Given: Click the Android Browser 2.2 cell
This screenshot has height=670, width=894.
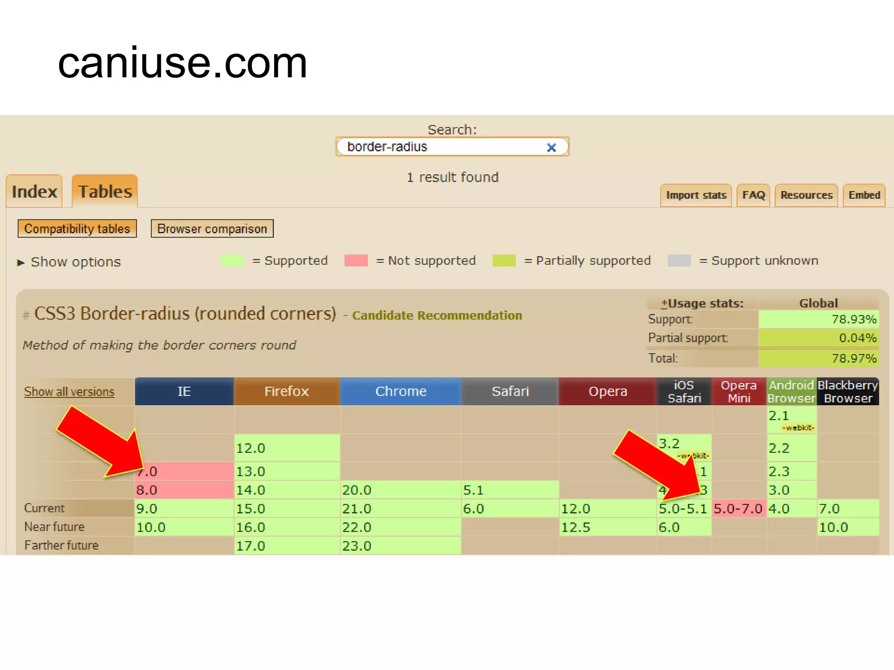Looking at the screenshot, I should (x=792, y=448).
